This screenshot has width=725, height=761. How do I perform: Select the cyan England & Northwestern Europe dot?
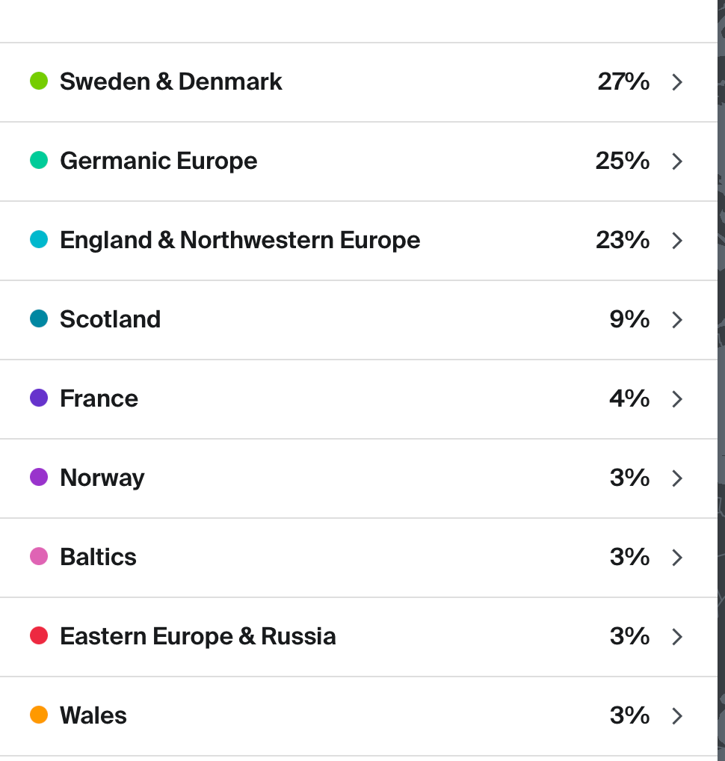point(39,239)
